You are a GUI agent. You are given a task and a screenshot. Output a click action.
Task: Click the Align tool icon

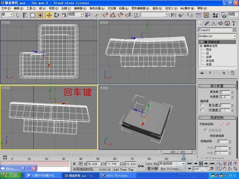pos(181,15)
